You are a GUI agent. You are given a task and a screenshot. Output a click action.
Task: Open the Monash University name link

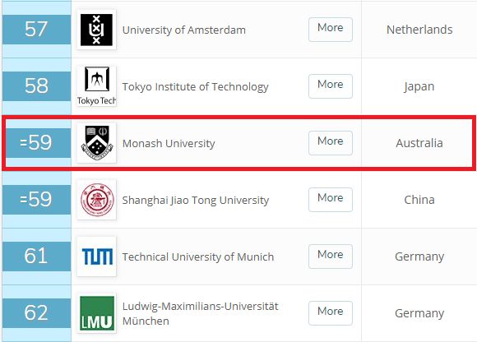(169, 144)
